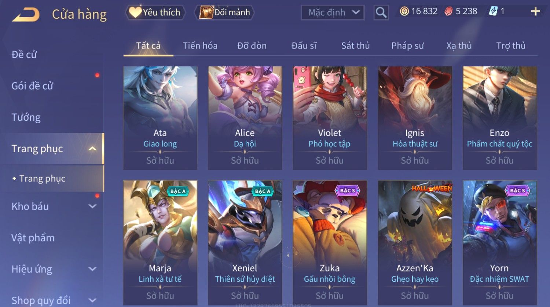Expand the Hiệu ứng sidebar section

click(92, 269)
